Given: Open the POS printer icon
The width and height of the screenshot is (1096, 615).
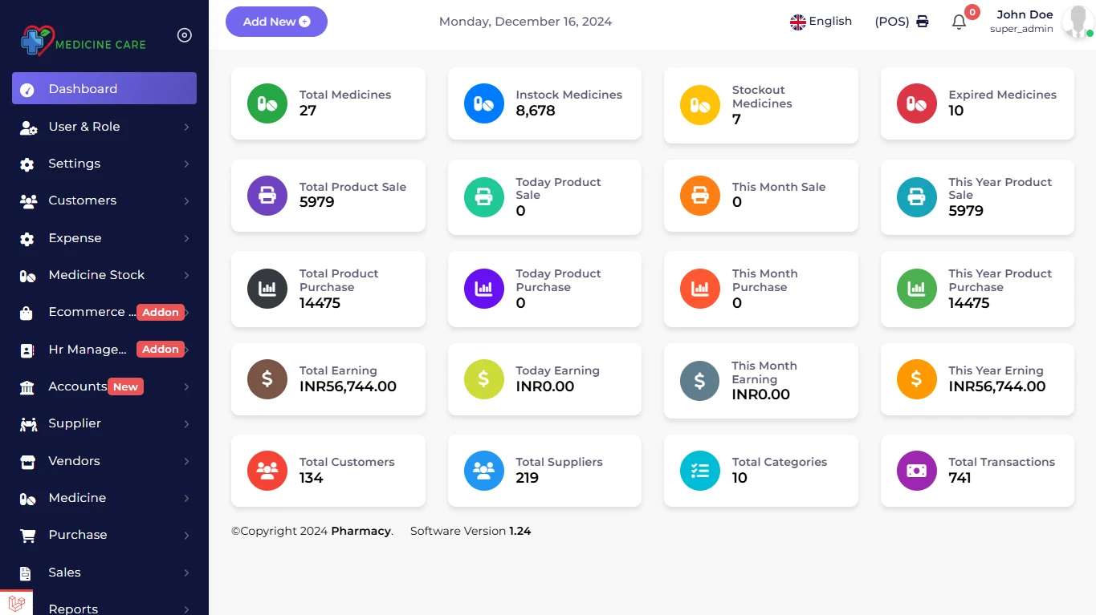Looking at the screenshot, I should click(923, 22).
